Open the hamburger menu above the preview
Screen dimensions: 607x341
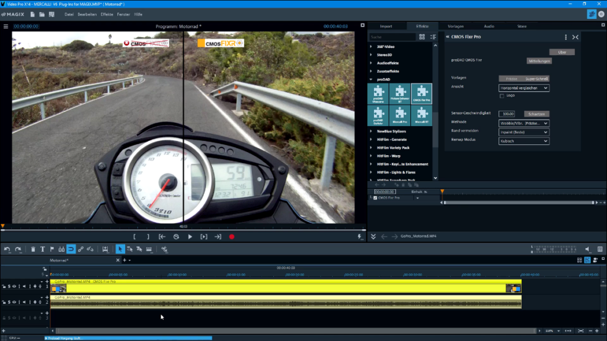coord(6,26)
